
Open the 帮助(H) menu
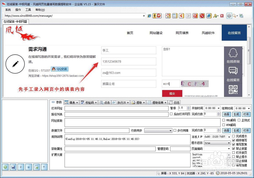40,10
